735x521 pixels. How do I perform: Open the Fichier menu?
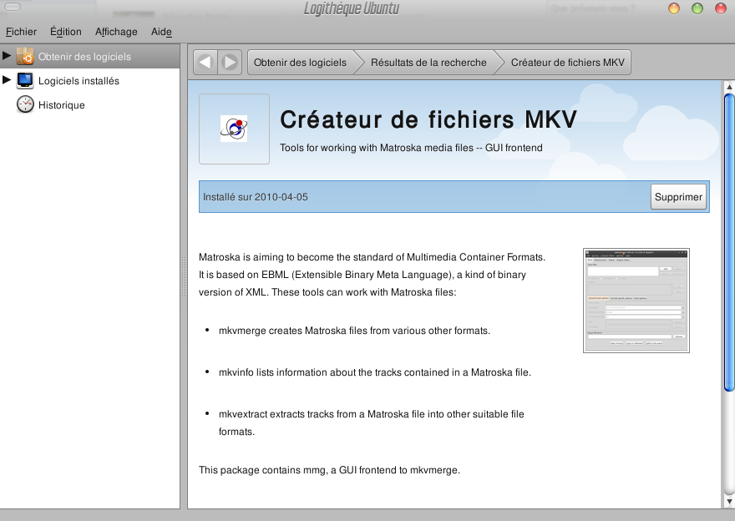21,32
